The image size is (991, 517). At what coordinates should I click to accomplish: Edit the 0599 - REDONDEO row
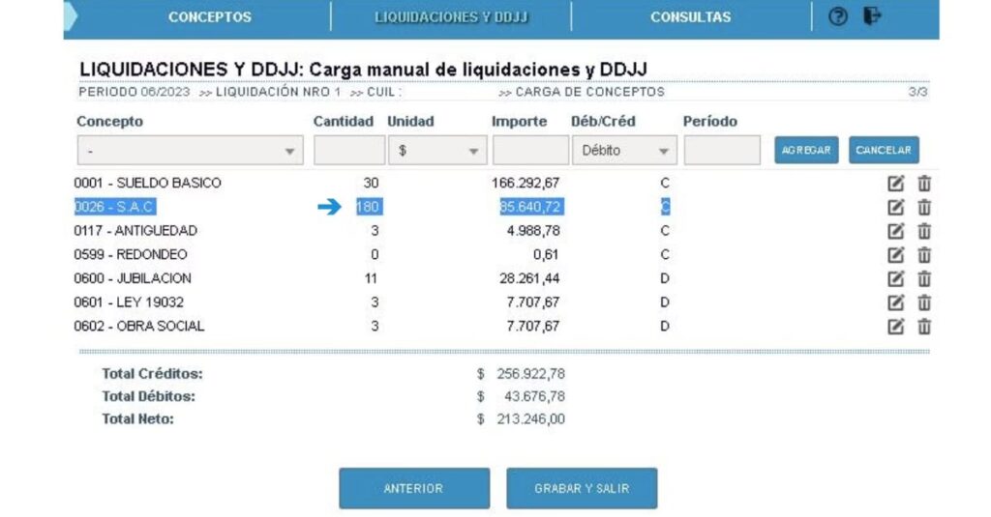[896, 255]
